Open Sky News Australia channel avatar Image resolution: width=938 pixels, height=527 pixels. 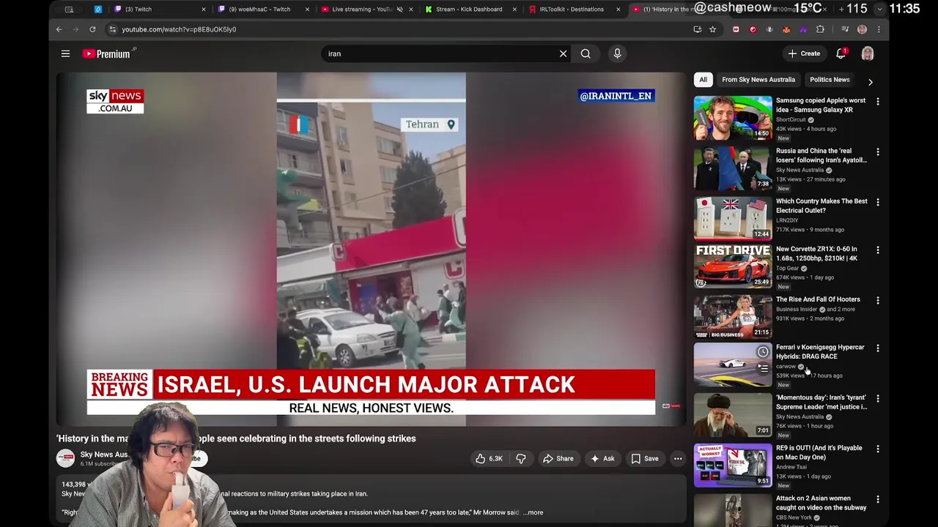pyautogui.click(x=65, y=458)
